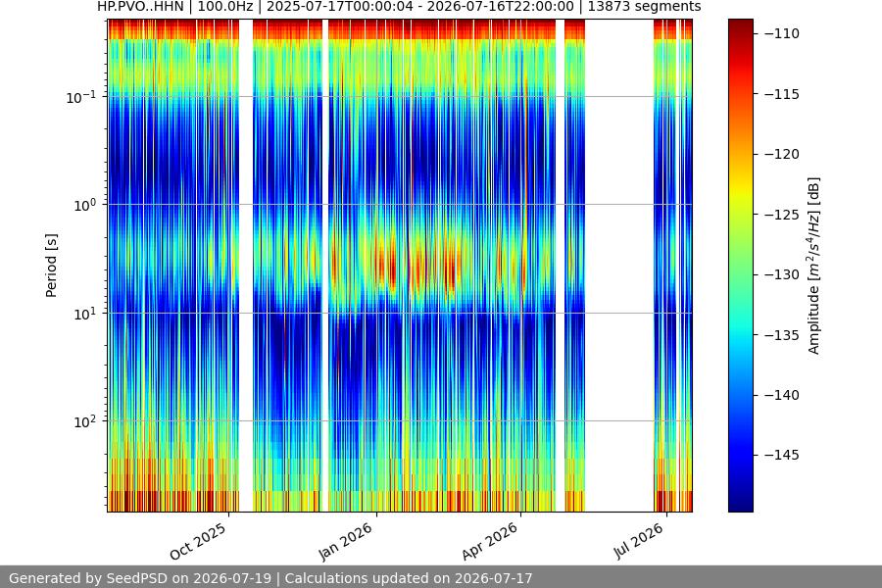The width and height of the screenshot is (882, 588).
Task: Click the footer text 'Calculations updated on 2026-07-17'
Action: point(409,578)
